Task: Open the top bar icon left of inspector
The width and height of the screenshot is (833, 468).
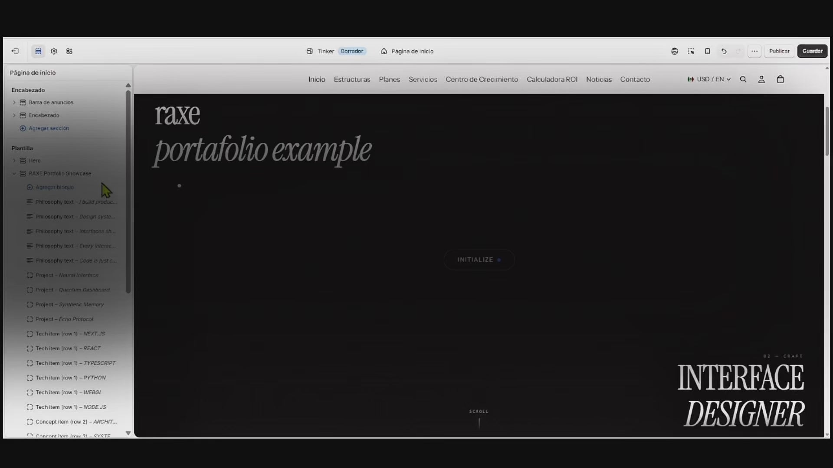Action: tap(675, 51)
